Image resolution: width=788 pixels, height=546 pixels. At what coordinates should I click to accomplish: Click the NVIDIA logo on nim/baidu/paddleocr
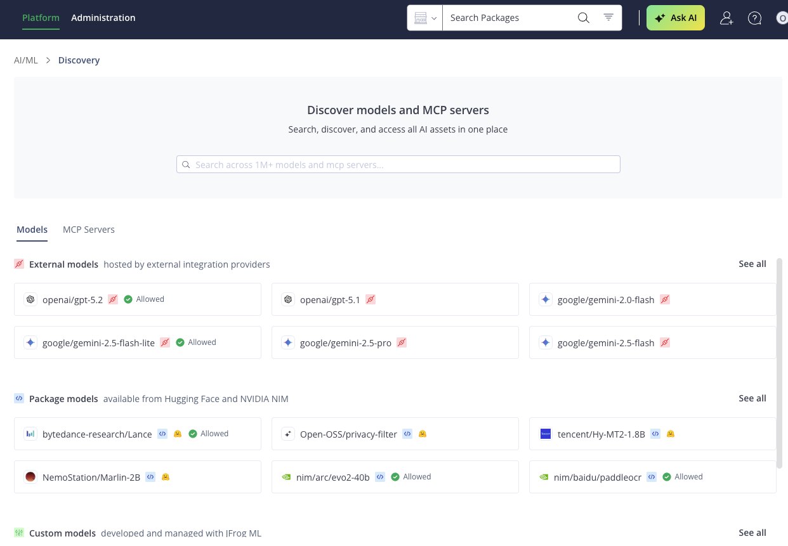coord(545,477)
